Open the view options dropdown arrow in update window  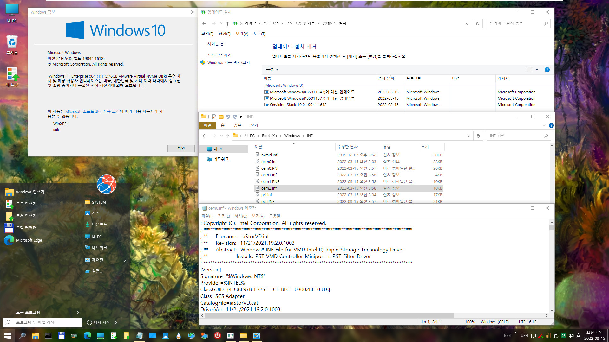[x=537, y=70]
